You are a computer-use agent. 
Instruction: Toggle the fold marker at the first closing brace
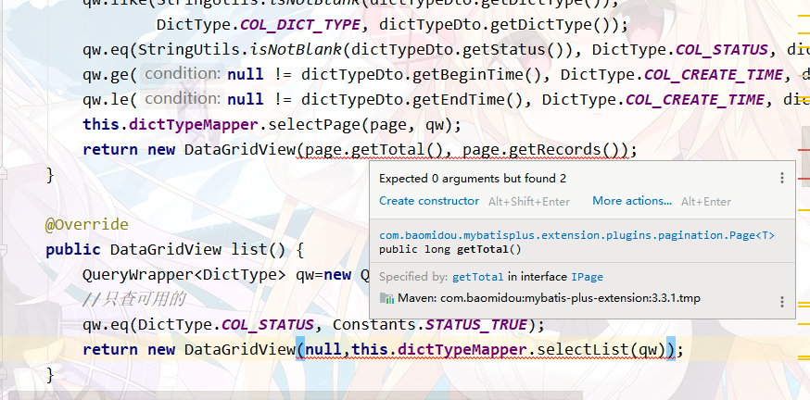point(3,174)
